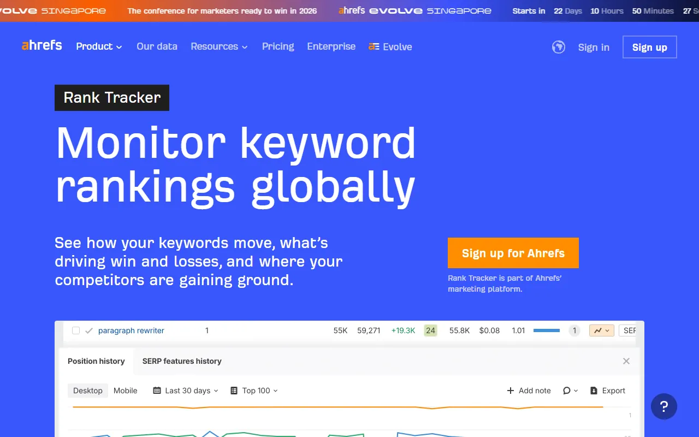
Task: Click the 55.8K value in keyword row
Action: [460, 330]
